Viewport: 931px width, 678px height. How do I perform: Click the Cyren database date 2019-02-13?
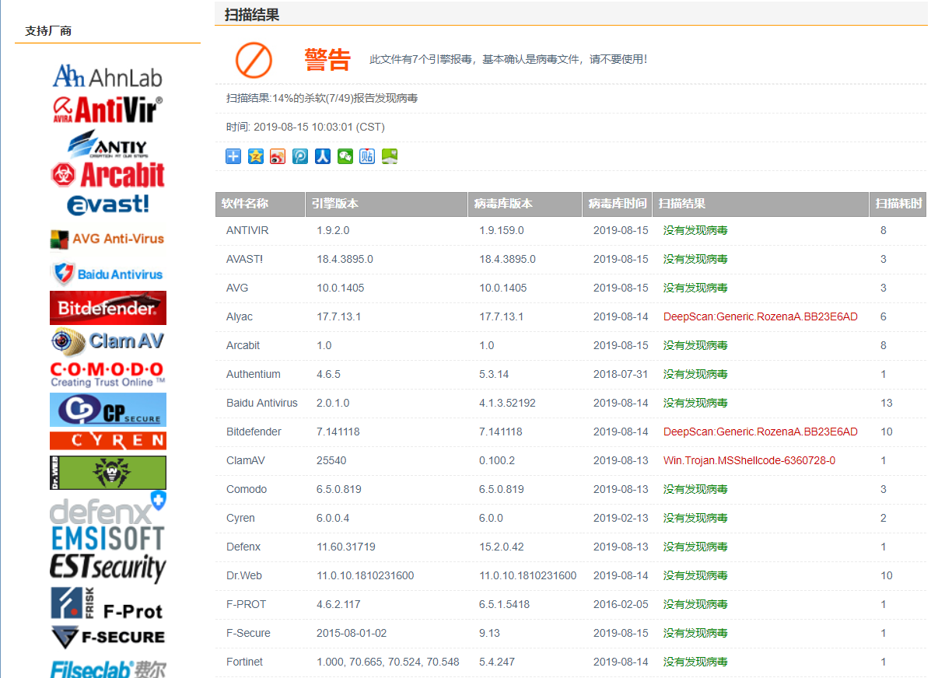click(621, 518)
